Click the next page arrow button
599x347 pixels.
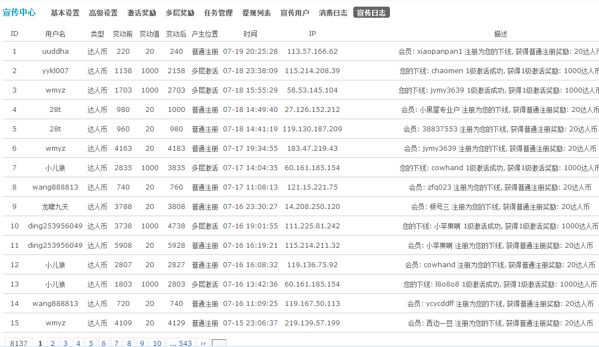202,343
